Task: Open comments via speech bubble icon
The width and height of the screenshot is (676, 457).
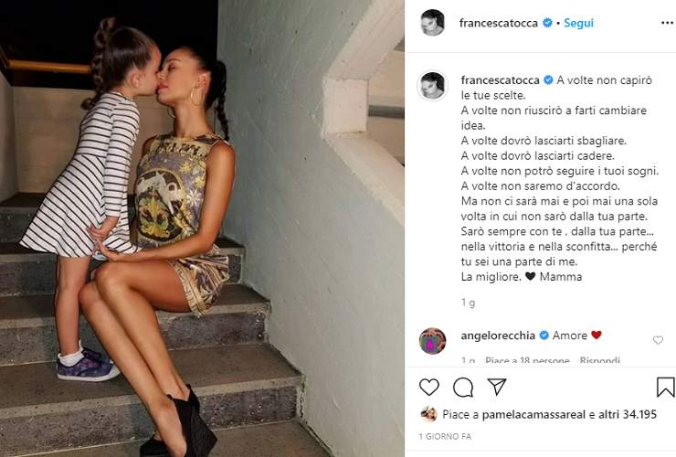Action: [463, 388]
